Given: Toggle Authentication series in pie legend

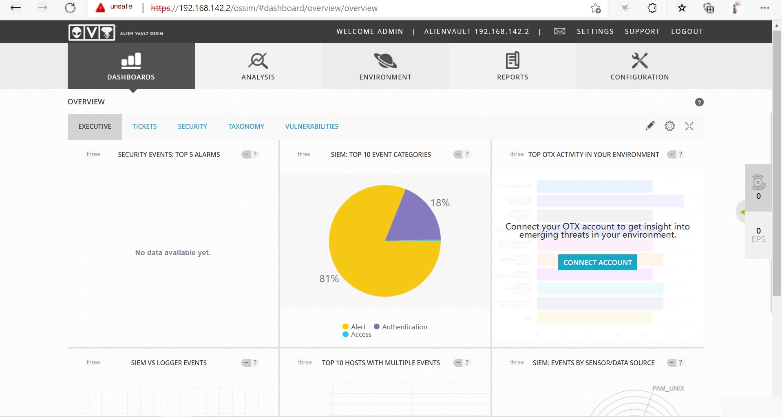Looking at the screenshot, I should pos(400,327).
